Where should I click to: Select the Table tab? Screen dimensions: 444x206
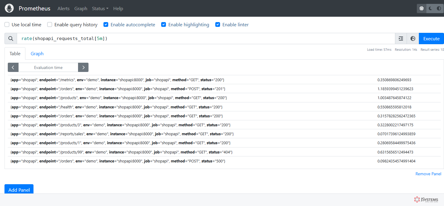(x=15, y=53)
